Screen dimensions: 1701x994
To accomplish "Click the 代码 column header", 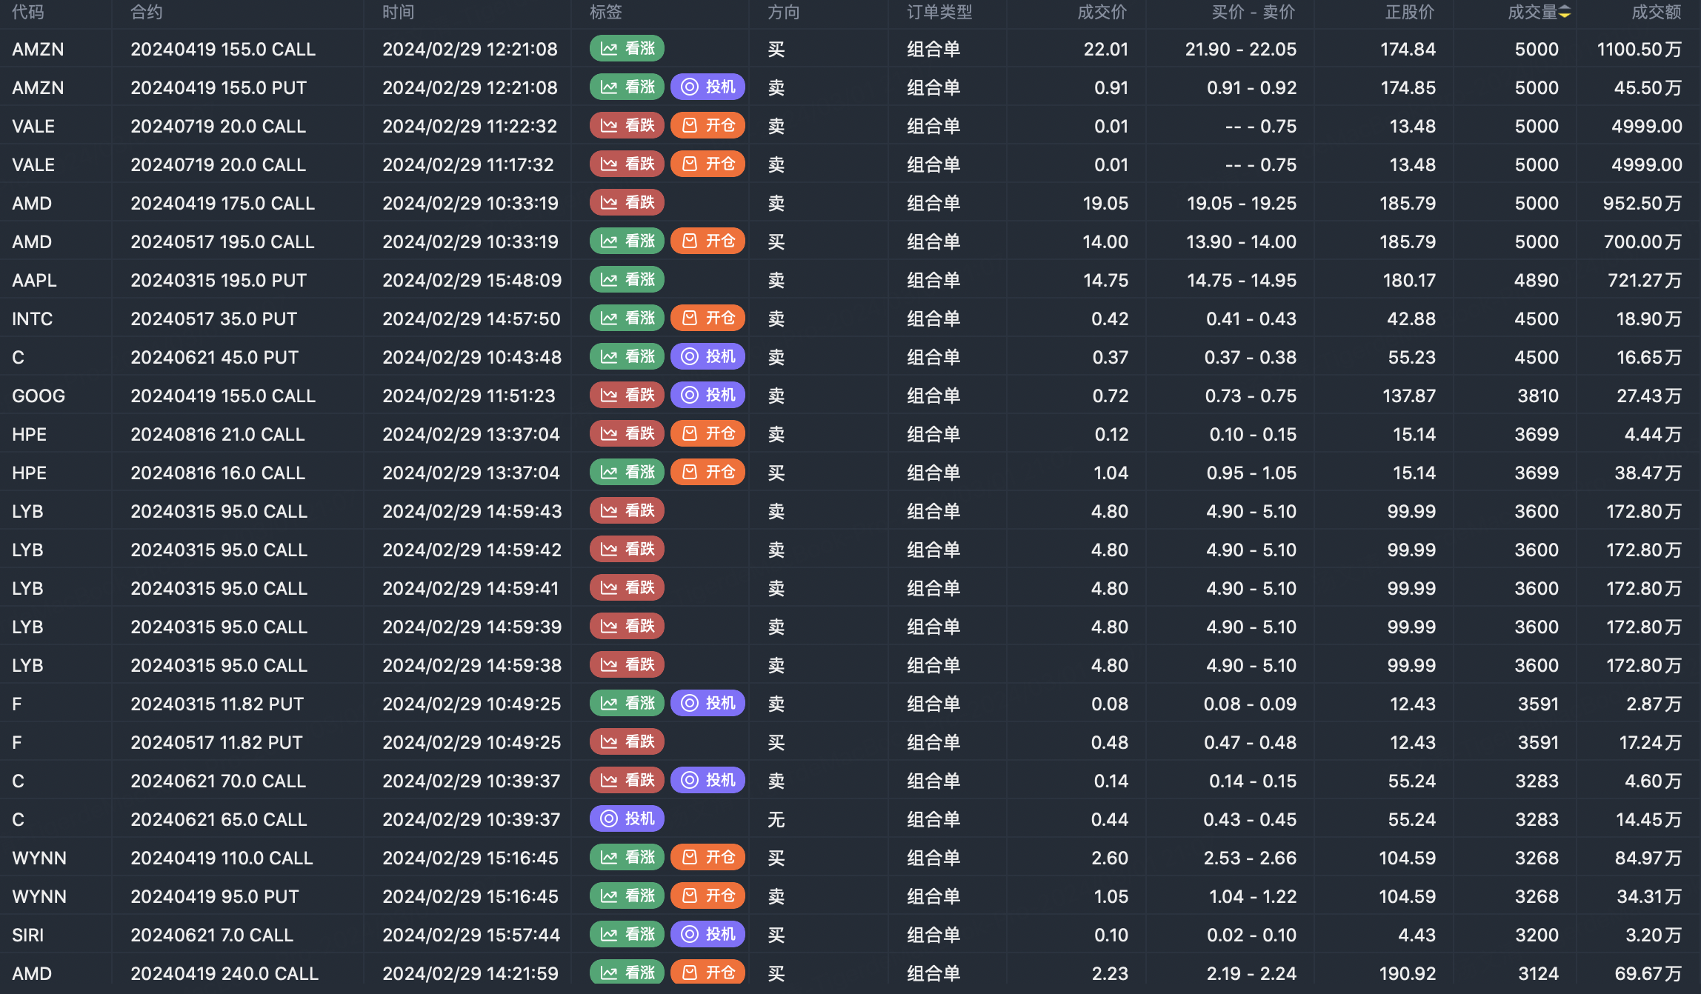I will pyautogui.click(x=28, y=12).
